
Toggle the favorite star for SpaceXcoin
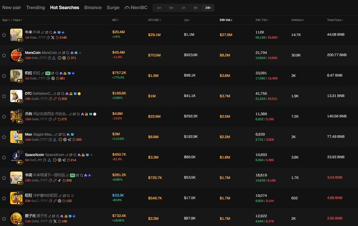point(4,158)
